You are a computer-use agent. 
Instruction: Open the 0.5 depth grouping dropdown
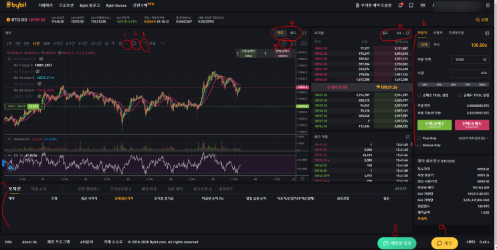(x=400, y=33)
